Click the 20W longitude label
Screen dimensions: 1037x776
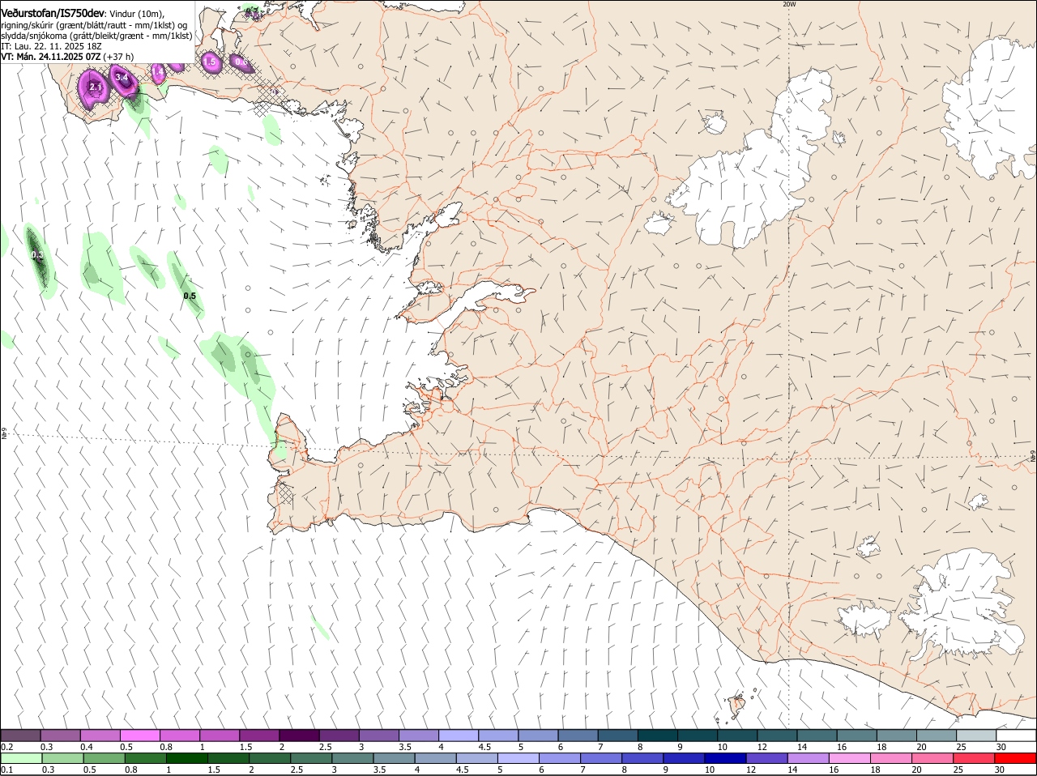[x=789, y=4]
